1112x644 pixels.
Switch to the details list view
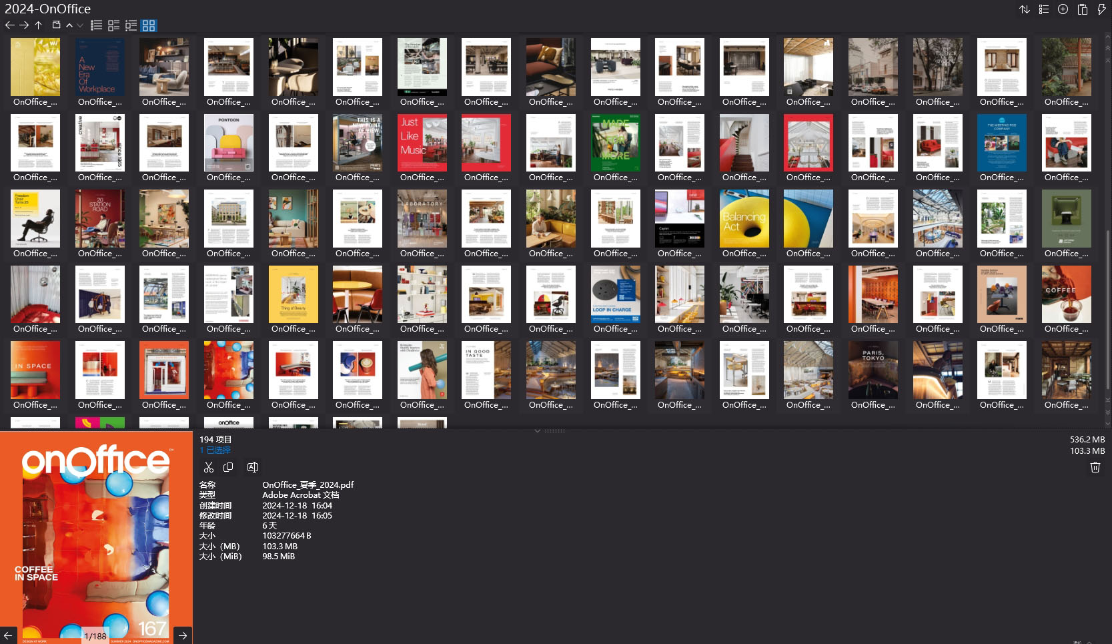point(131,25)
